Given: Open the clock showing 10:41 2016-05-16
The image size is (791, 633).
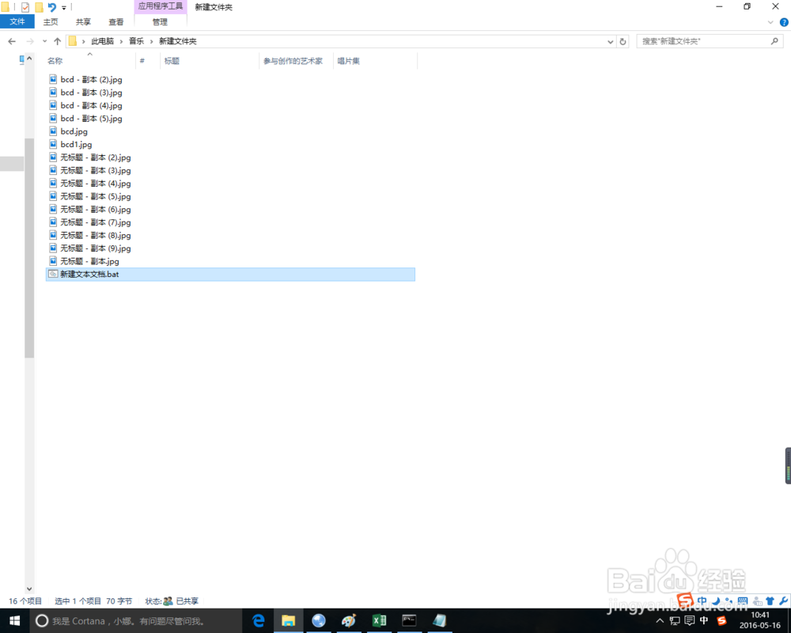Looking at the screenshot, I should click(x=760, y=620).
